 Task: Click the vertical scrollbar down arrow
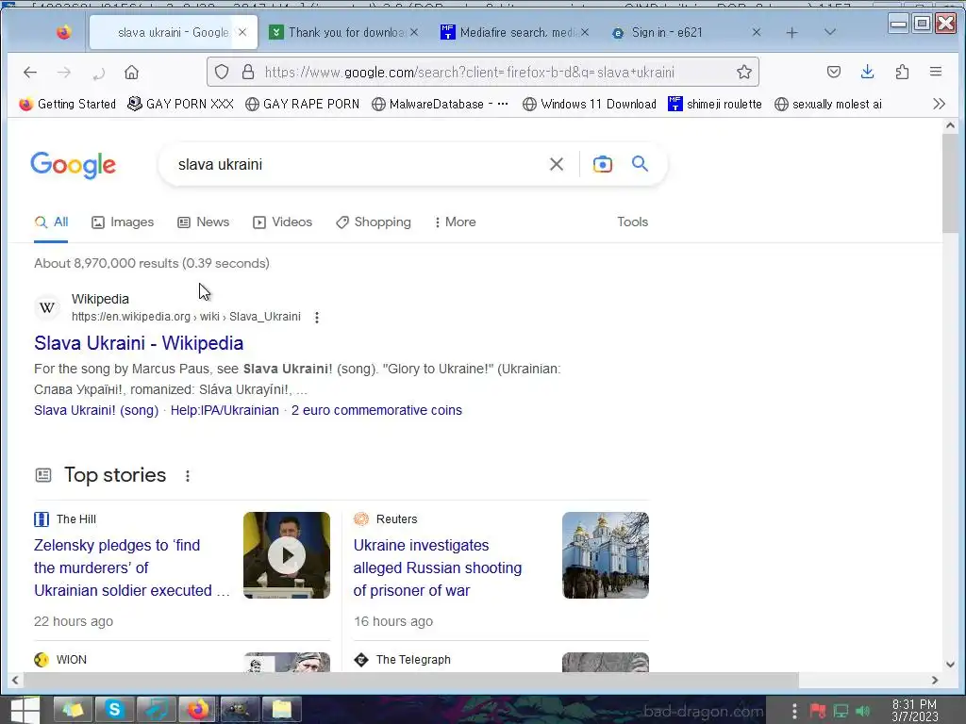coord(951,665)
